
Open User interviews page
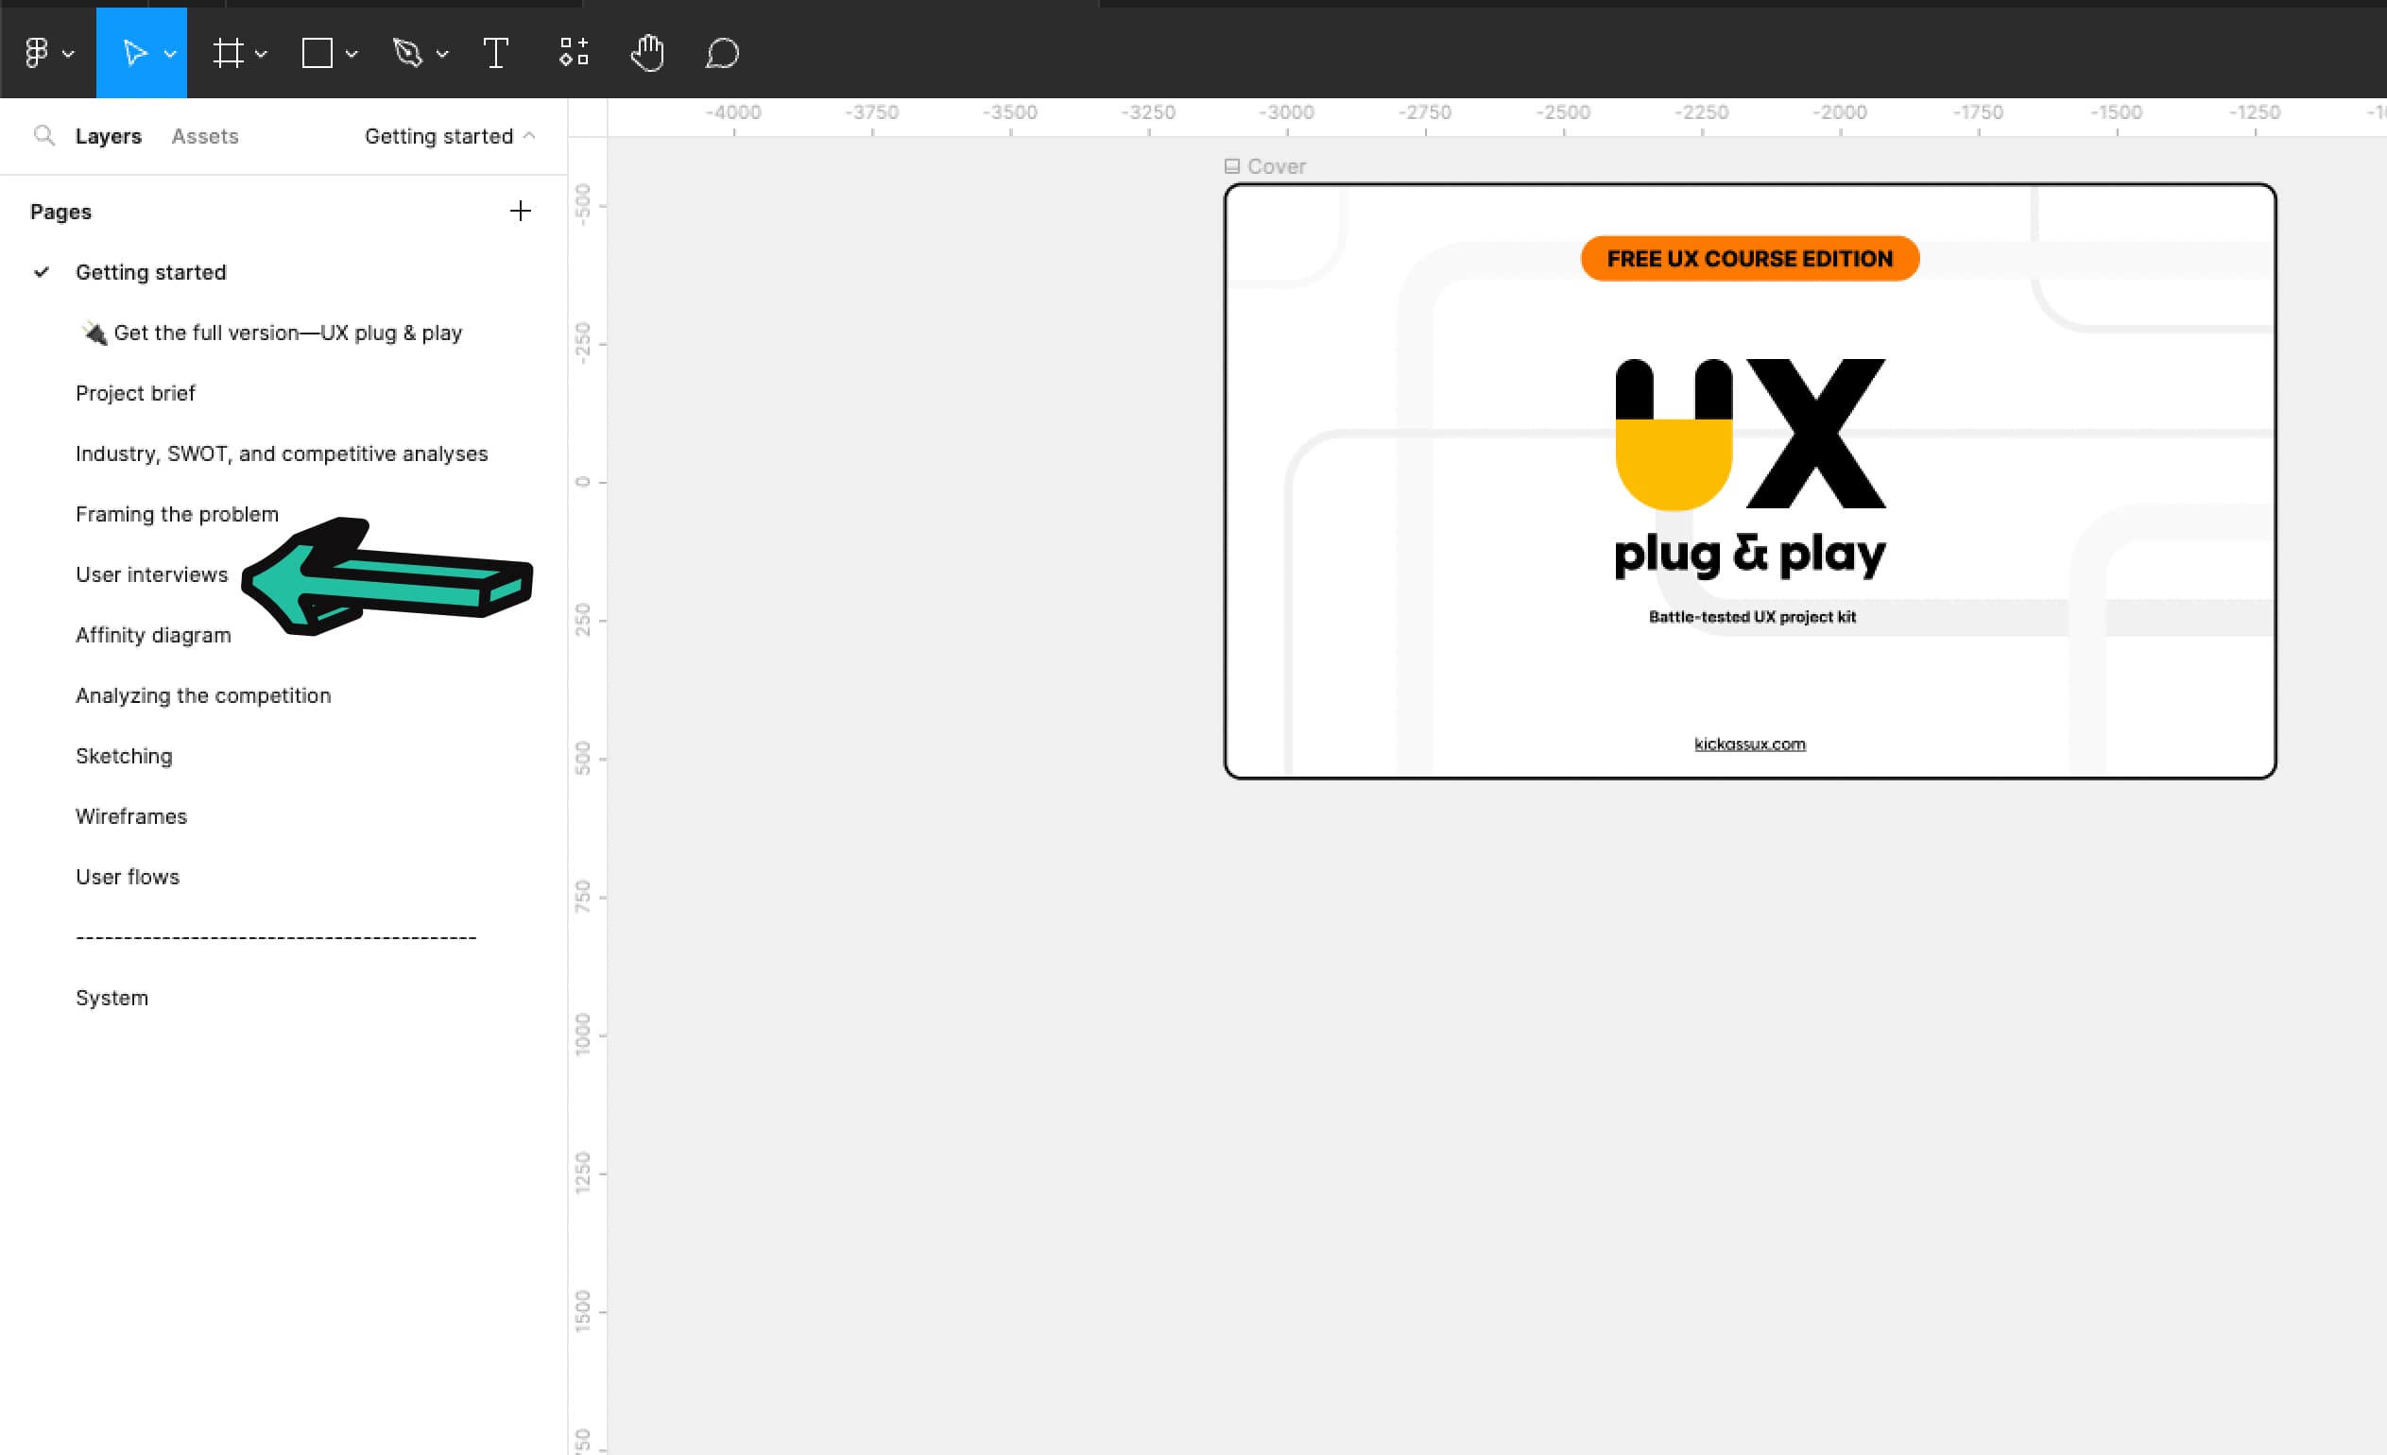click(150, 573)
